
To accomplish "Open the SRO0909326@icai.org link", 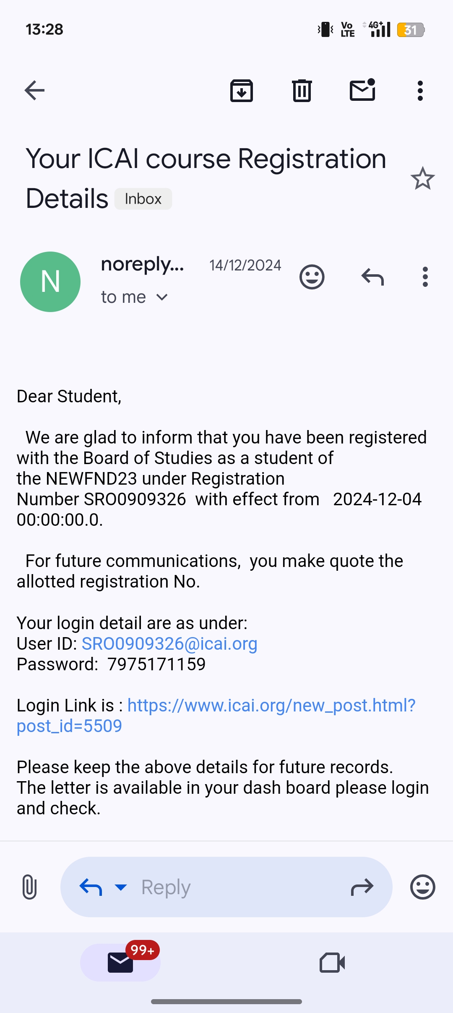I will (169, 644).
